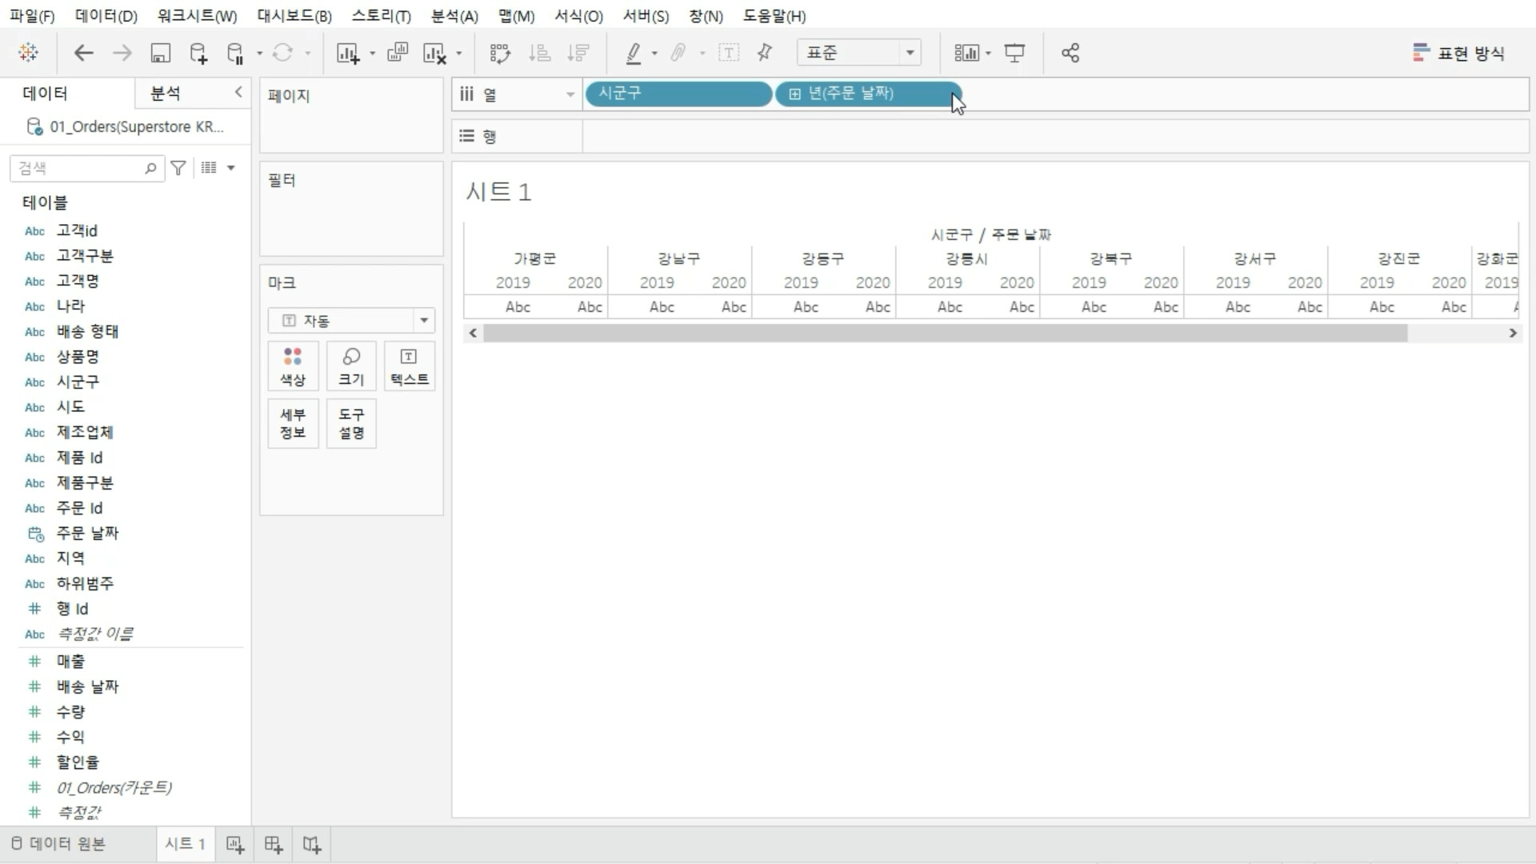
Task: Toggle the 표현 방식 panel
Action: point(1458,54)
